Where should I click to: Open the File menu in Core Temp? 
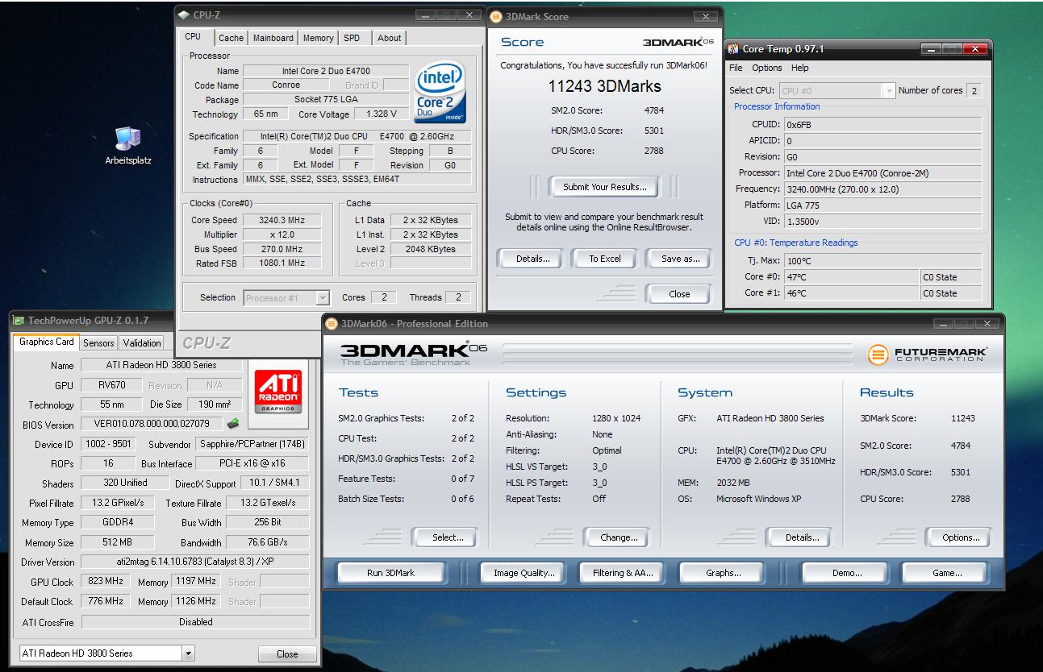point(736,68)
